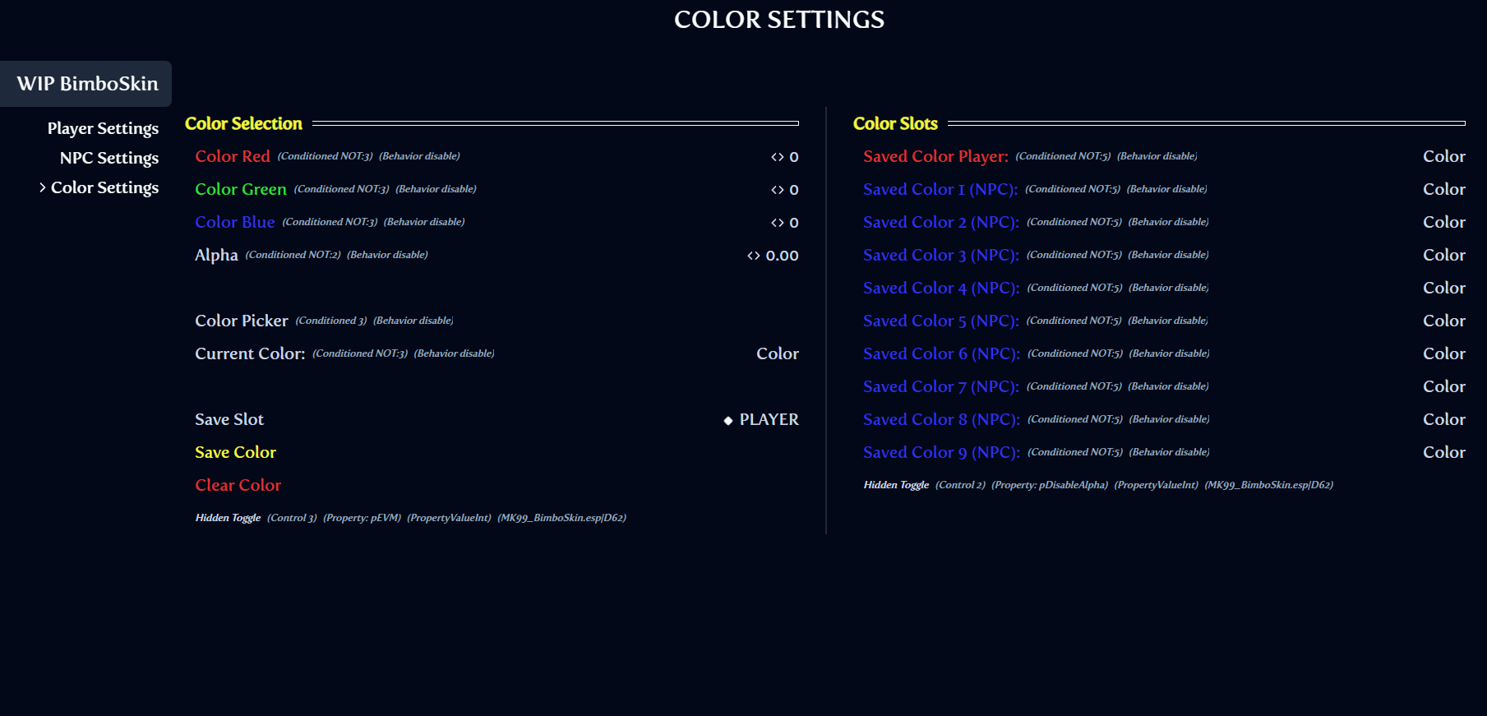Click the Current Color: label
The width and height of the screenshot is (1487, 716).
coord(250,353)
